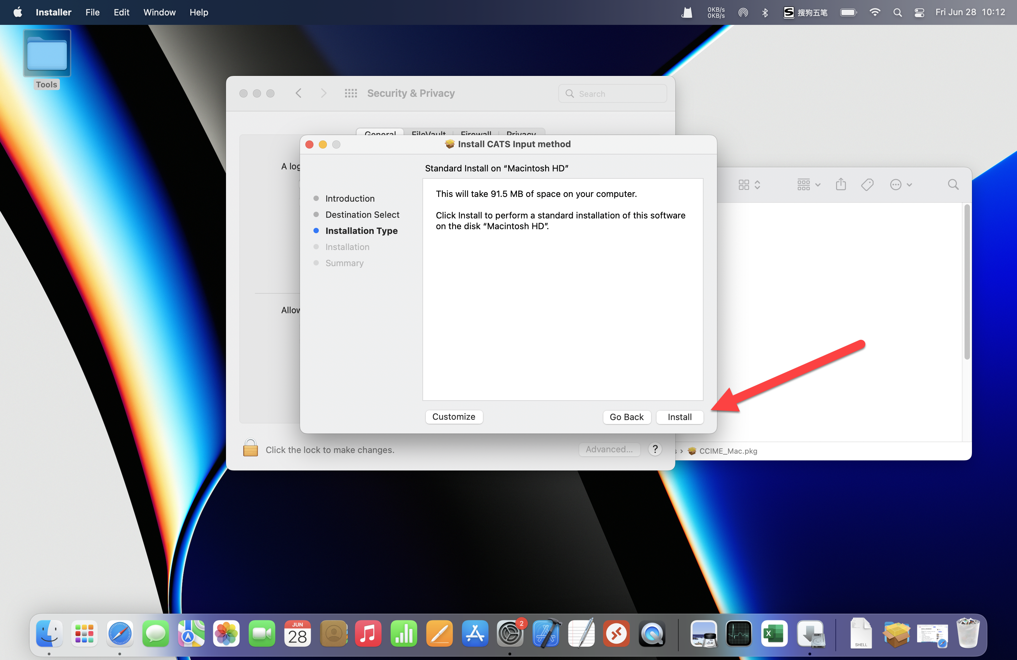Click the Install button
1017x660 pixels.
[679, 417]
